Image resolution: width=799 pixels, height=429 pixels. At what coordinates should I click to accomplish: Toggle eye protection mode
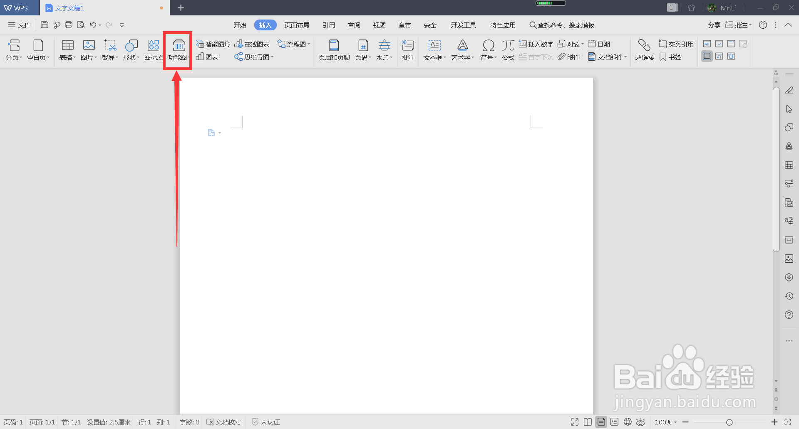tap(641, 422)
